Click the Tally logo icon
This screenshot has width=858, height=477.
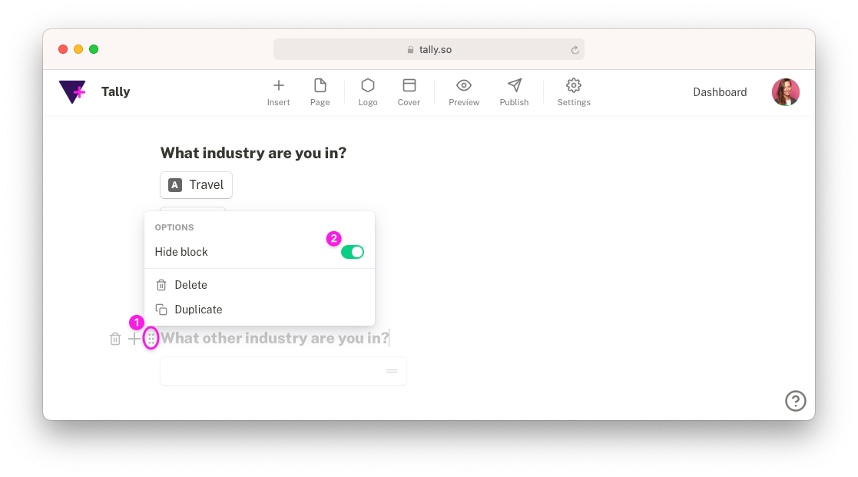coord(72,92)
